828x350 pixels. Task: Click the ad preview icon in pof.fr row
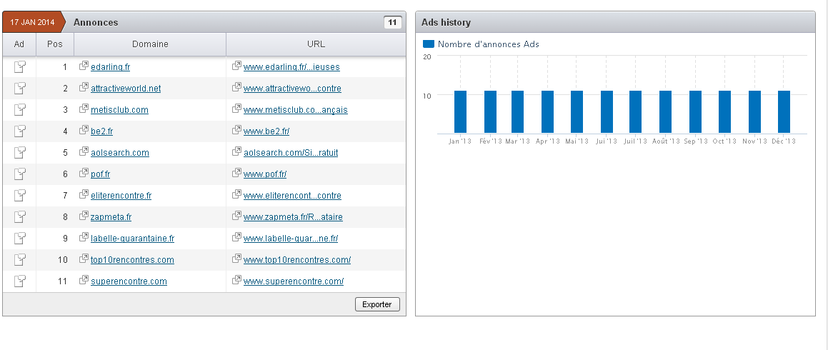[19, 174]
